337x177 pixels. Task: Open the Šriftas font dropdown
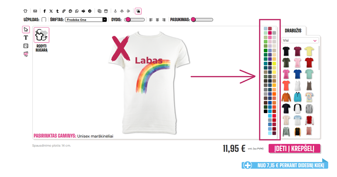point(86,20)
